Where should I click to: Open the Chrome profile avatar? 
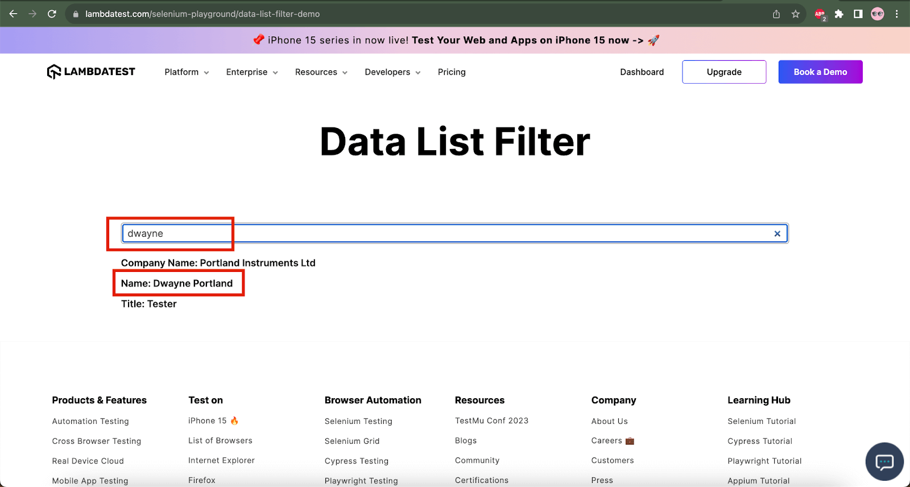(878, 14)
